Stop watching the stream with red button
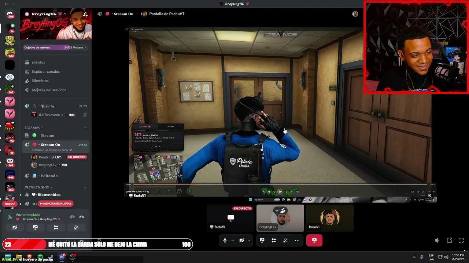This screenshot has height=263, width=469. point(314,240)
